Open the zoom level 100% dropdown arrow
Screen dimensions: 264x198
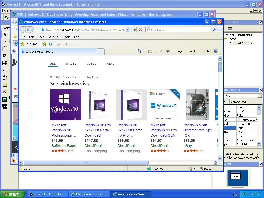[x=216, y=169]
